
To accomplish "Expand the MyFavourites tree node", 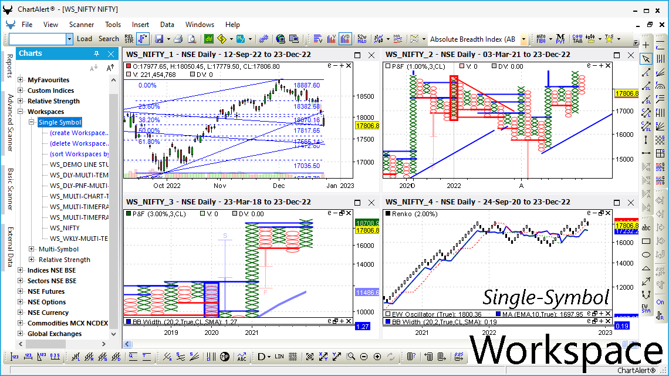I will click(20, 79).
